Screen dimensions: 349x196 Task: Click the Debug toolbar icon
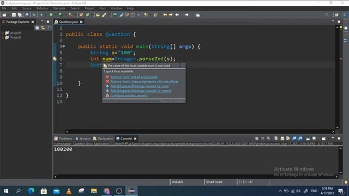click(x=41, y=15)
